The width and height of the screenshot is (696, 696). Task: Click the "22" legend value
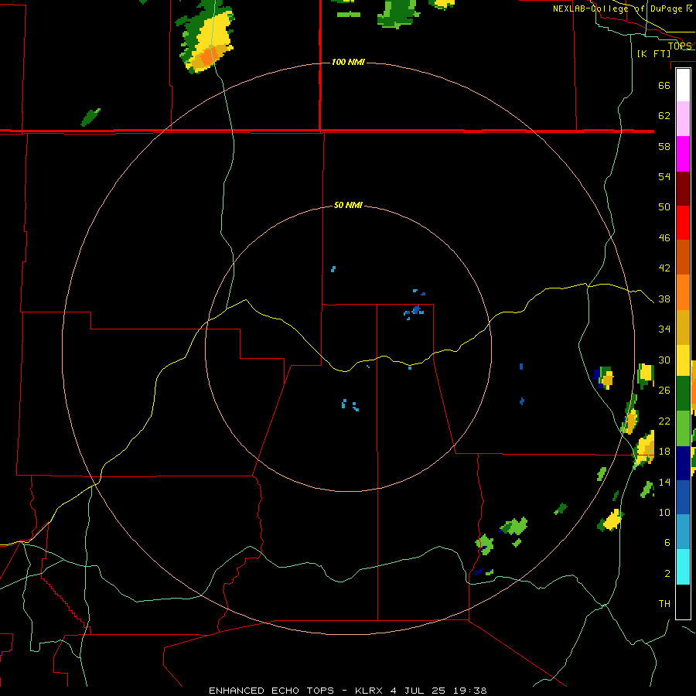click(x=664, y=421)
